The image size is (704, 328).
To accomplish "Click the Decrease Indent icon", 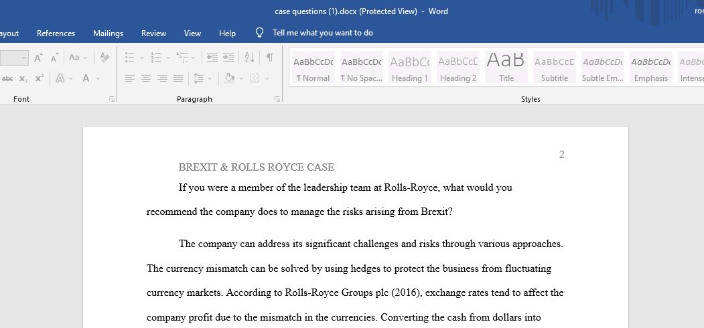I will coord(212,58).
